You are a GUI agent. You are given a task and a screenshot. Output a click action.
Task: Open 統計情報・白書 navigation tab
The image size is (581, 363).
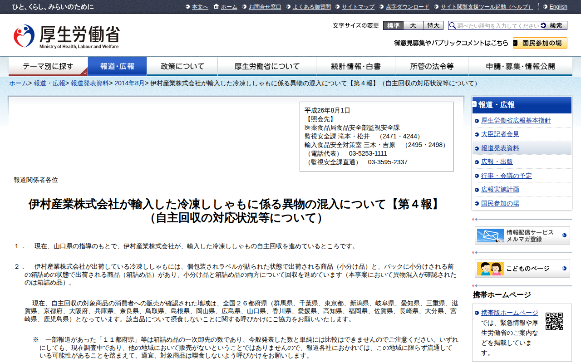tap(356, 66)
